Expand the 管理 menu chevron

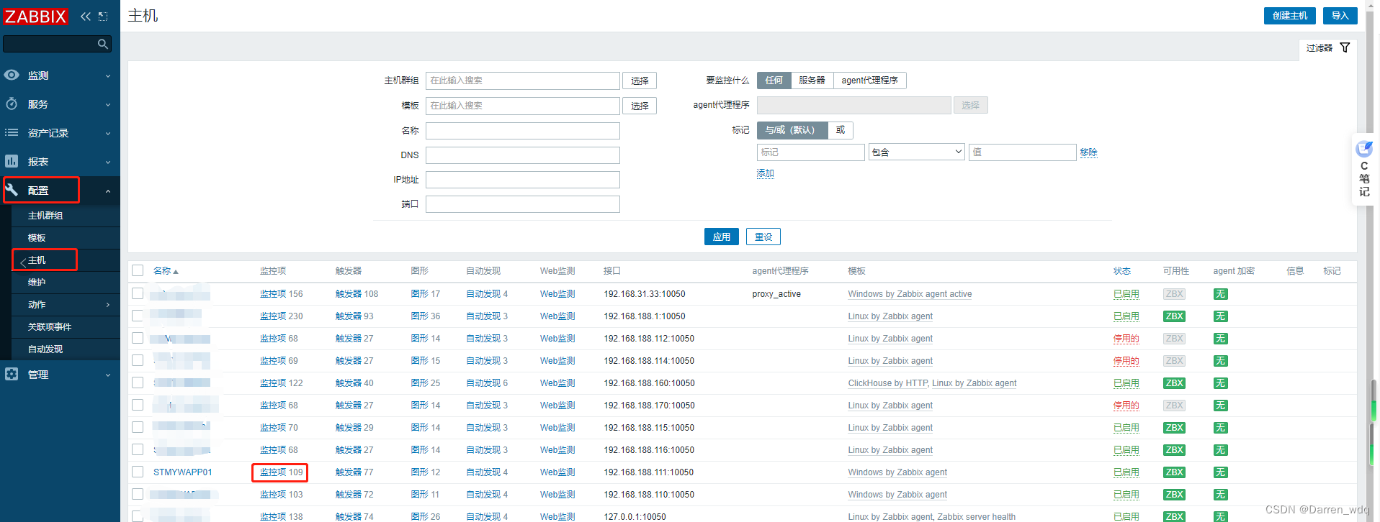pyautogui.click(x=108, y=375)
